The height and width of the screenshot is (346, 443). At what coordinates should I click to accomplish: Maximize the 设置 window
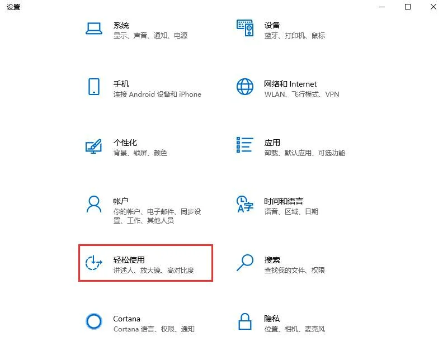tap(408, 7)
